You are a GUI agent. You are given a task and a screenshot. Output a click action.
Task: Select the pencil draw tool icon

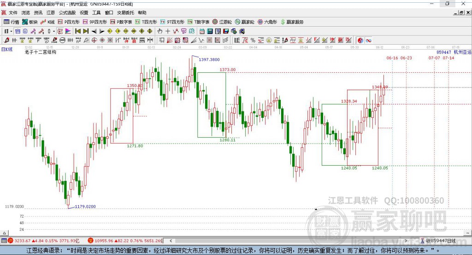[6, 41]
